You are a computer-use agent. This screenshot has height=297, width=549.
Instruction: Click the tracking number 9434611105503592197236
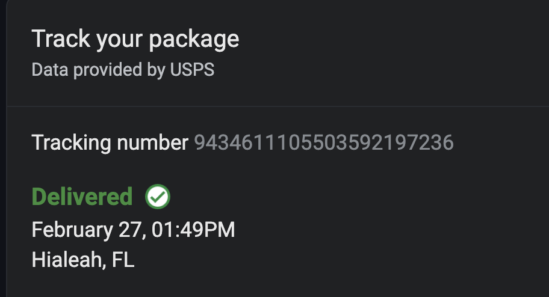(x=324, y=142)
